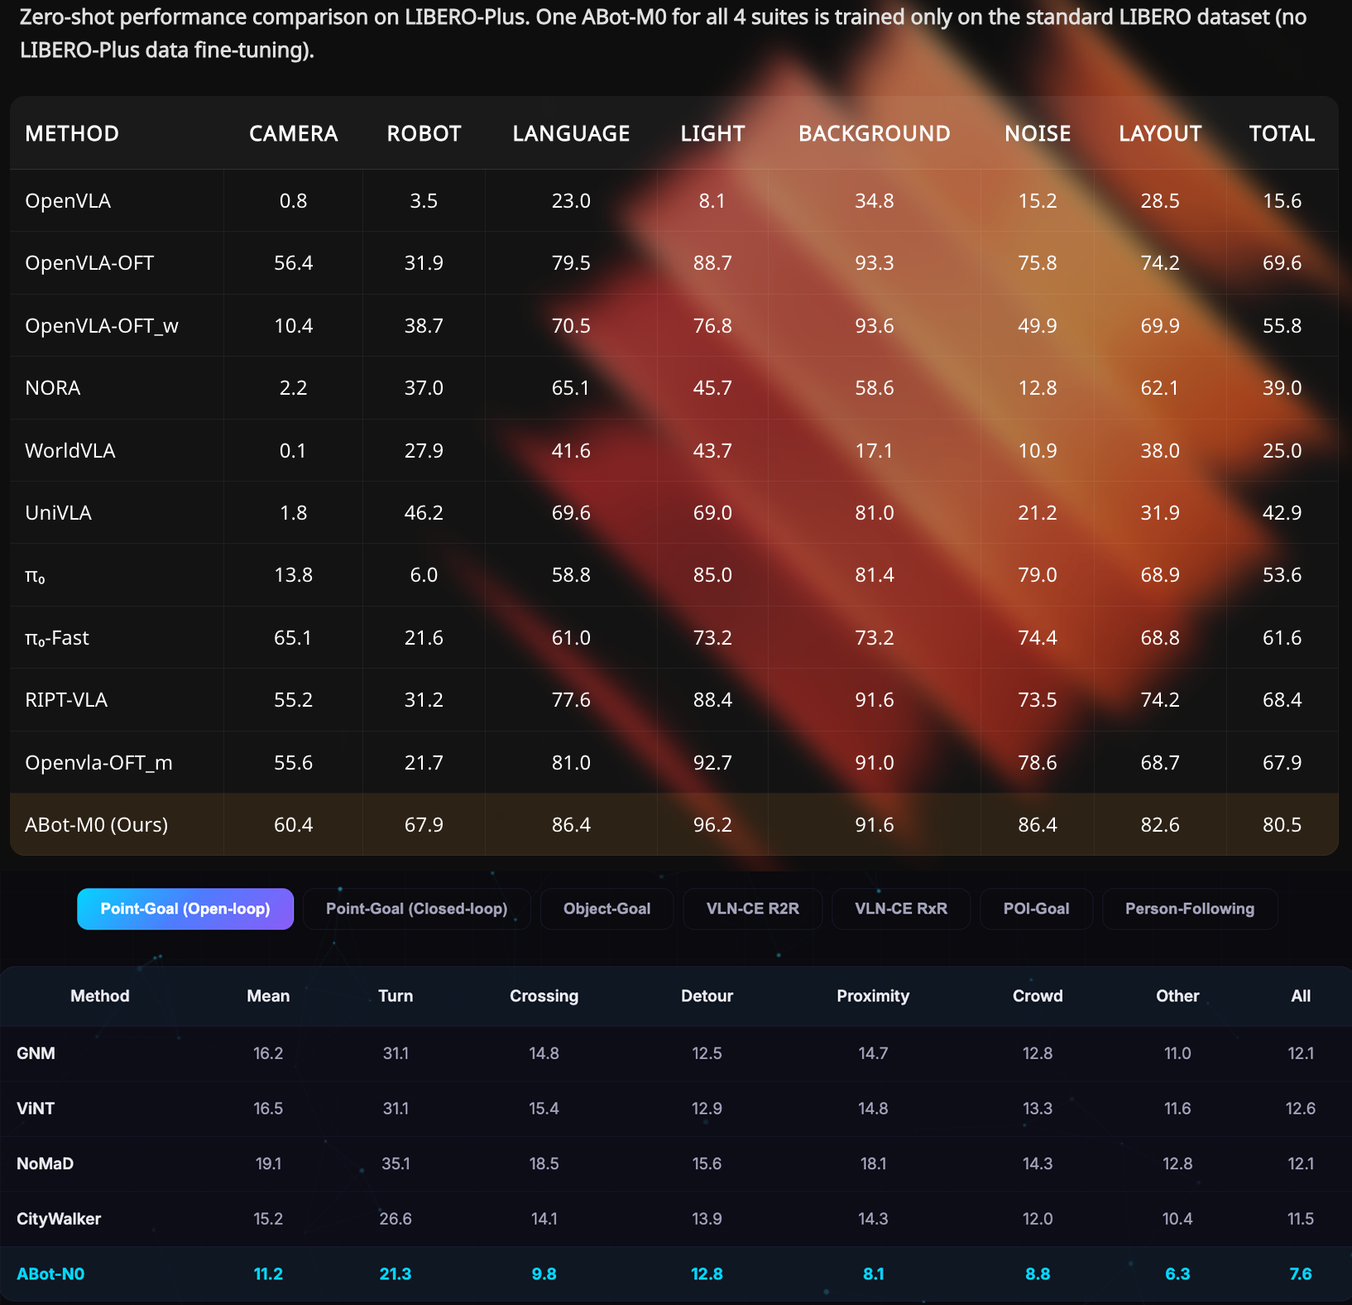Click the OpenVLA-OFT method name
Screen dimensions: 1352x1305
tap(89, 263)
